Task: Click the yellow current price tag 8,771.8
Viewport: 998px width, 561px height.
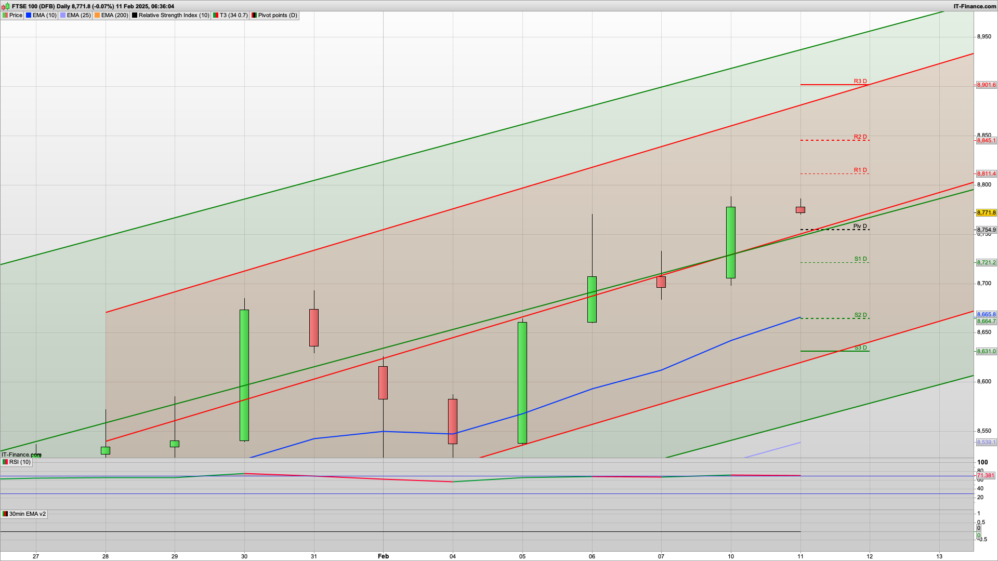Action: tap(986, 212)
